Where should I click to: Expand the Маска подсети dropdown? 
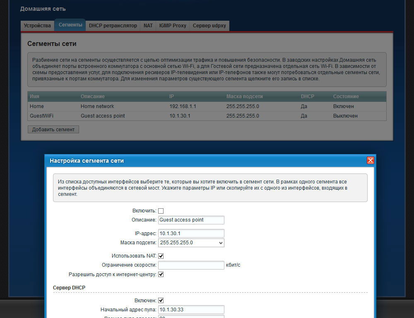pos(191,243)
